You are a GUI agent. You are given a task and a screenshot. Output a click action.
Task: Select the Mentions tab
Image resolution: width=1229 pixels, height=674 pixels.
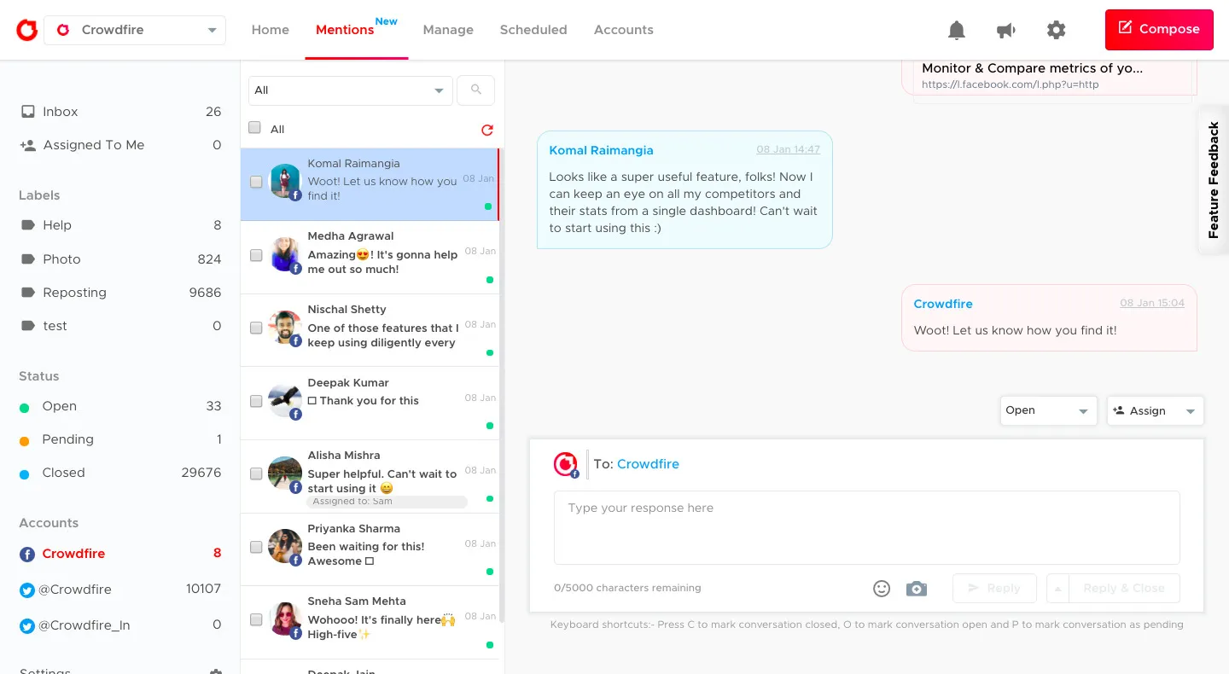[x=345, y=30]
